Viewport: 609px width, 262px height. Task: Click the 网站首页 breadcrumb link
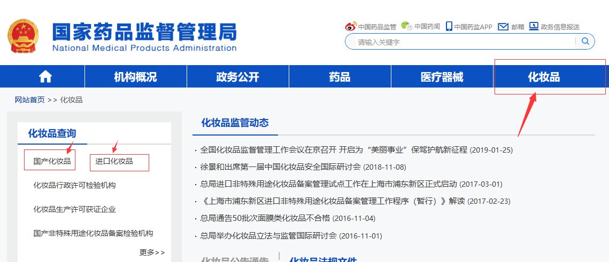(x=30, y=100)
